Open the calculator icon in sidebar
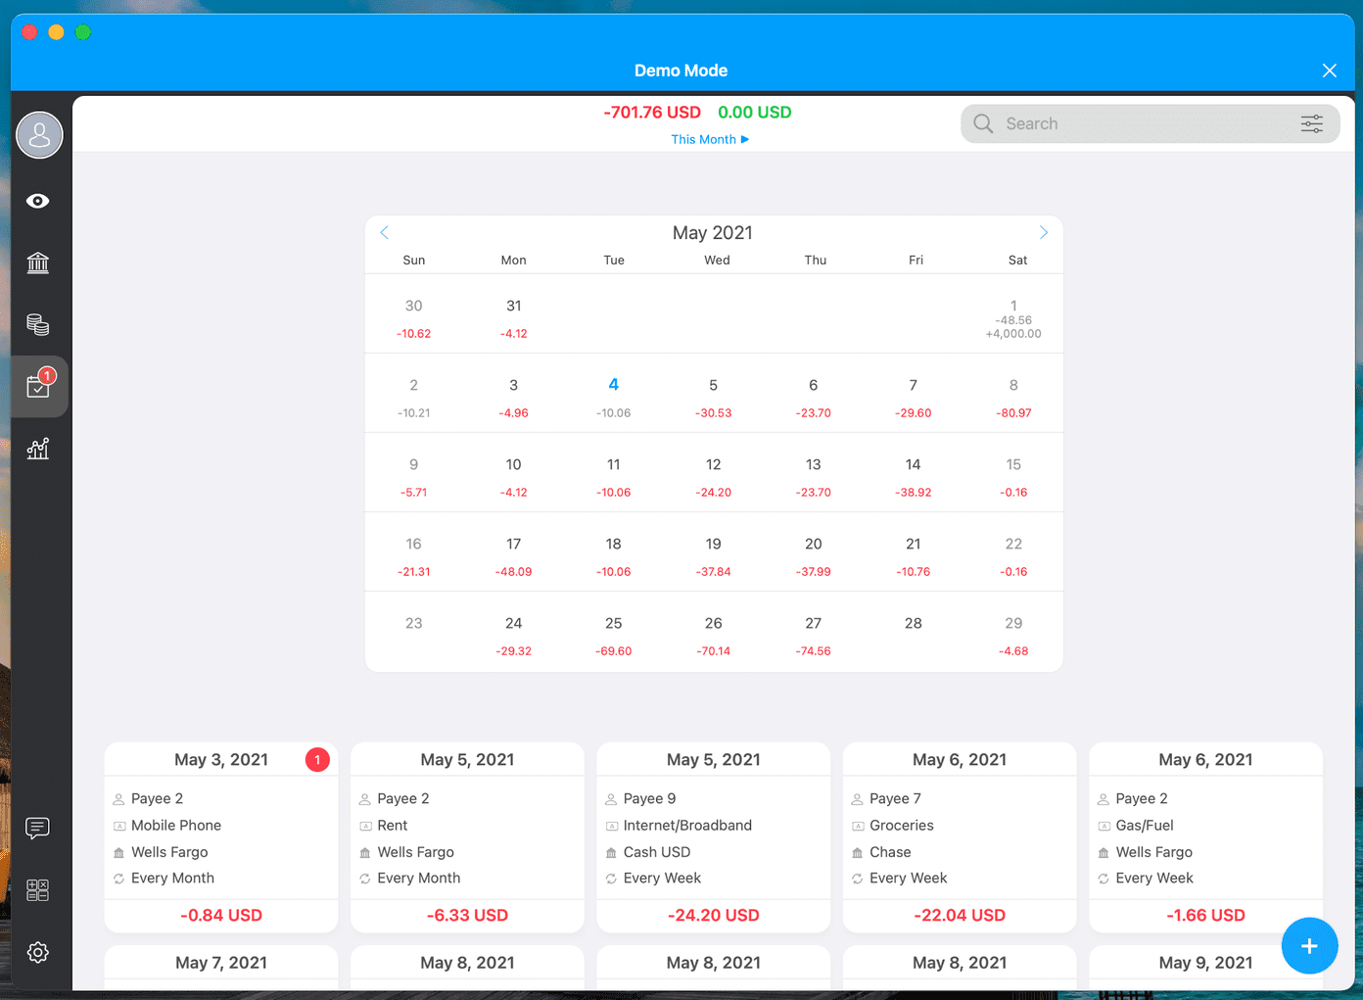1363x1000 pixels. coord(38,890)
